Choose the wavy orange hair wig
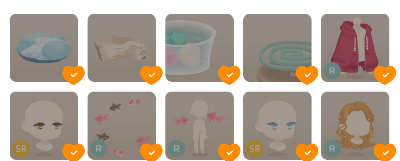The height and width of the screenshot is (161, 400). point(355,125)
